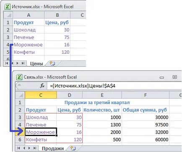The height and width of the screenshot is (152, 182).
Task: Select all cells corner in Связь window
Action: tap(20, 95)
